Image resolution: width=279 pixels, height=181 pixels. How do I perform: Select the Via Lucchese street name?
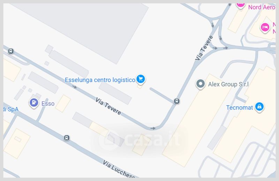(119, 169)
